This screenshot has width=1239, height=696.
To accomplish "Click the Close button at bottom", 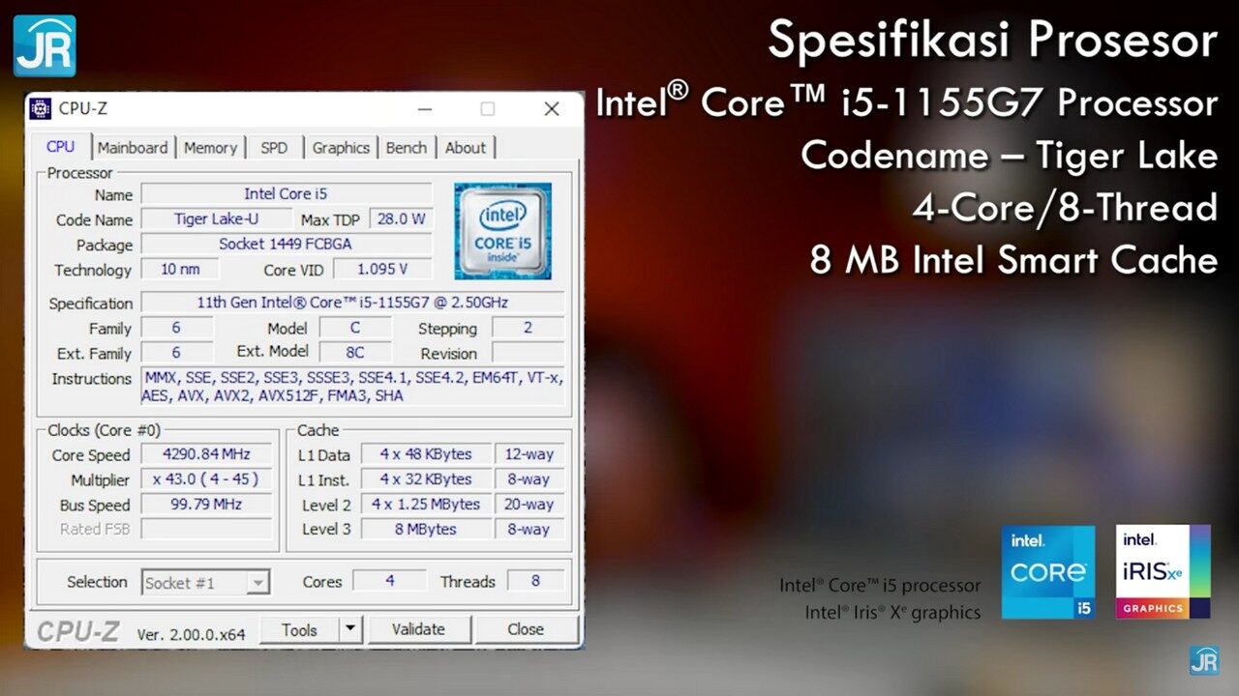I will pyautogui.click(x=526, y=629).
